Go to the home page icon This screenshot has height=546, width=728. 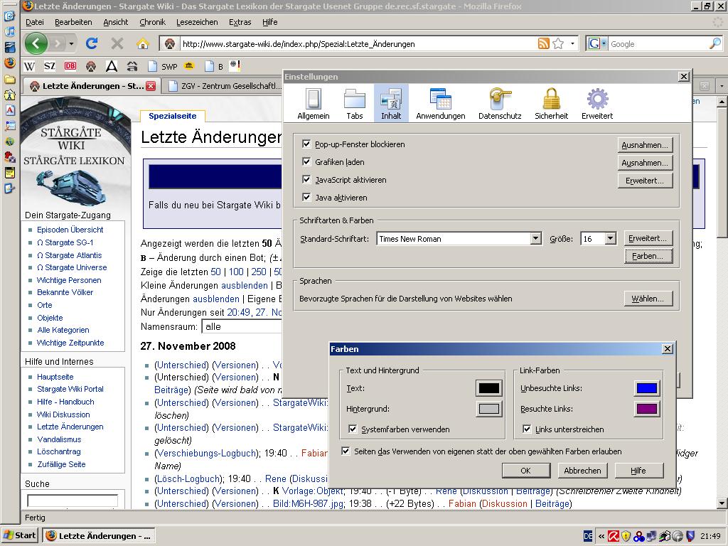[142, 43]
